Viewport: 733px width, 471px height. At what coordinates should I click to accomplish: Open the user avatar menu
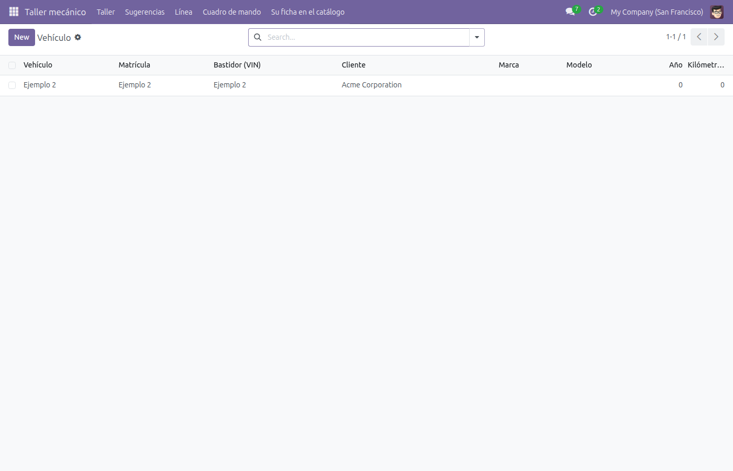coord(717,12)
